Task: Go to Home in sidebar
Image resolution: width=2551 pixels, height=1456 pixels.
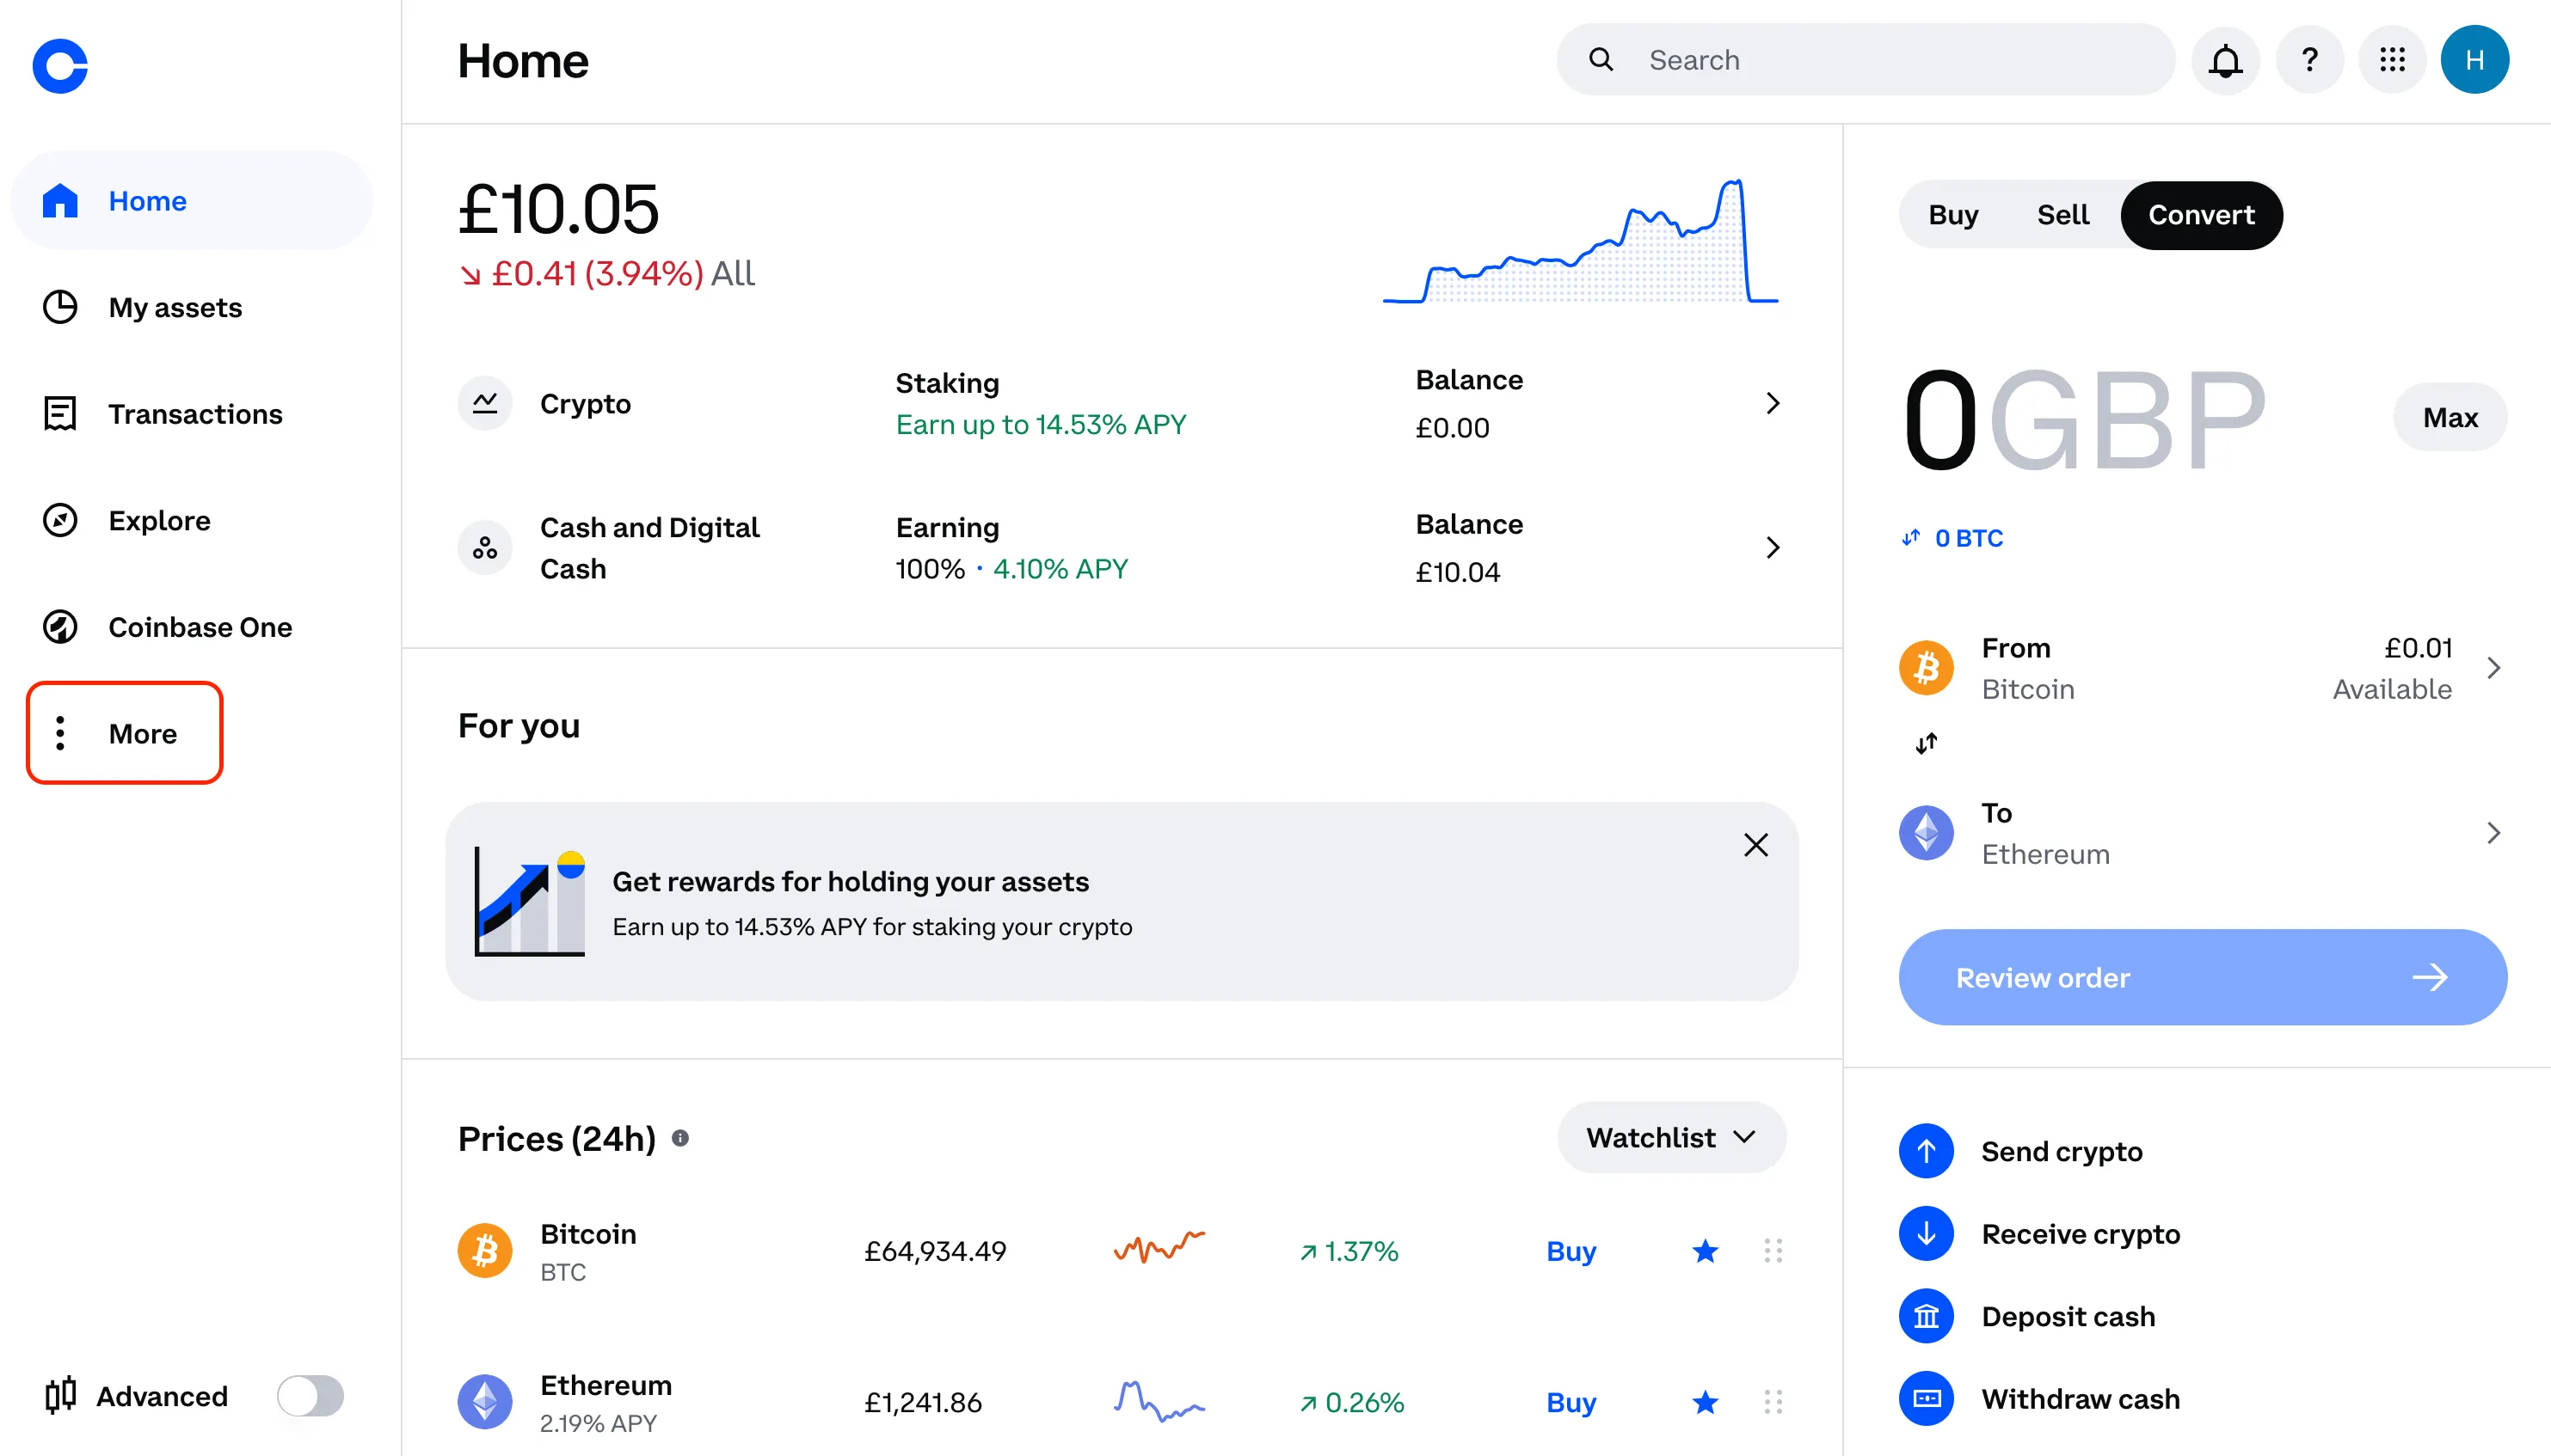Action: (x=191, y=200)
